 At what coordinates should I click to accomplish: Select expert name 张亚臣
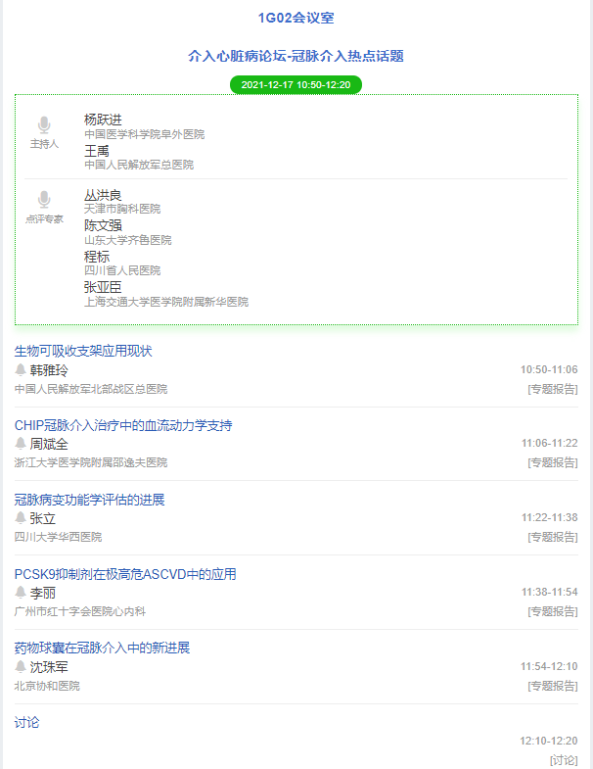(x=103, y=287)
